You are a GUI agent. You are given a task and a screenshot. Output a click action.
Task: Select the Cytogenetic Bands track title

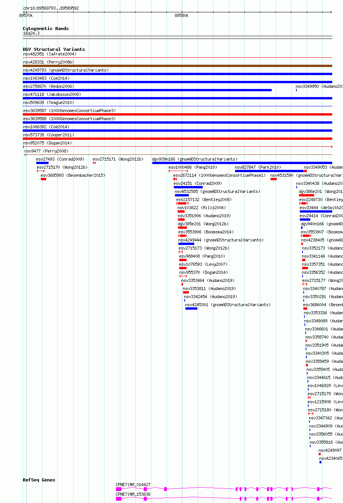[x=46, y=29]
